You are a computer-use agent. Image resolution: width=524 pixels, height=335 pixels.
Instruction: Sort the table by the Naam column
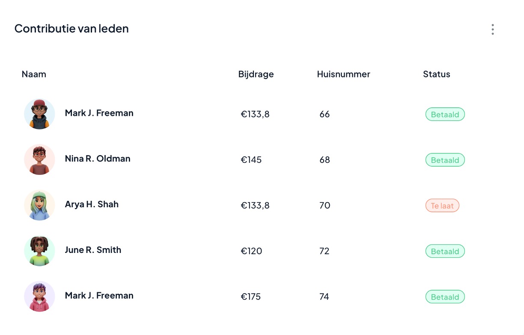point(34,74)
